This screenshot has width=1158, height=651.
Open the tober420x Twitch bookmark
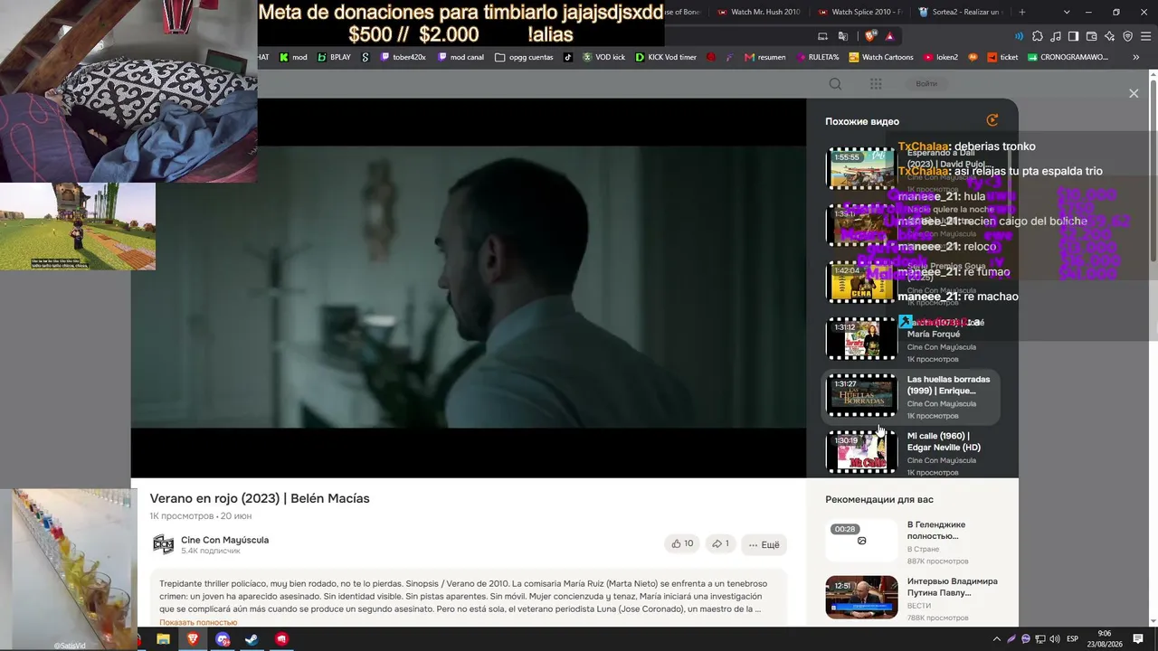403,57
